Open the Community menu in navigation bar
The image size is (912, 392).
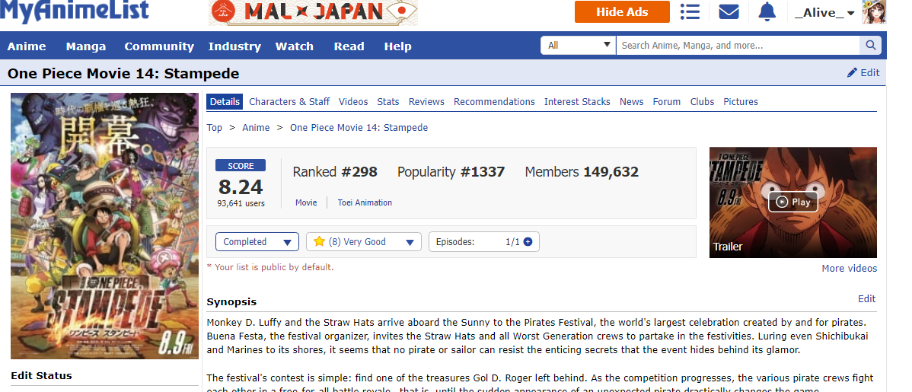click(159, 46)
